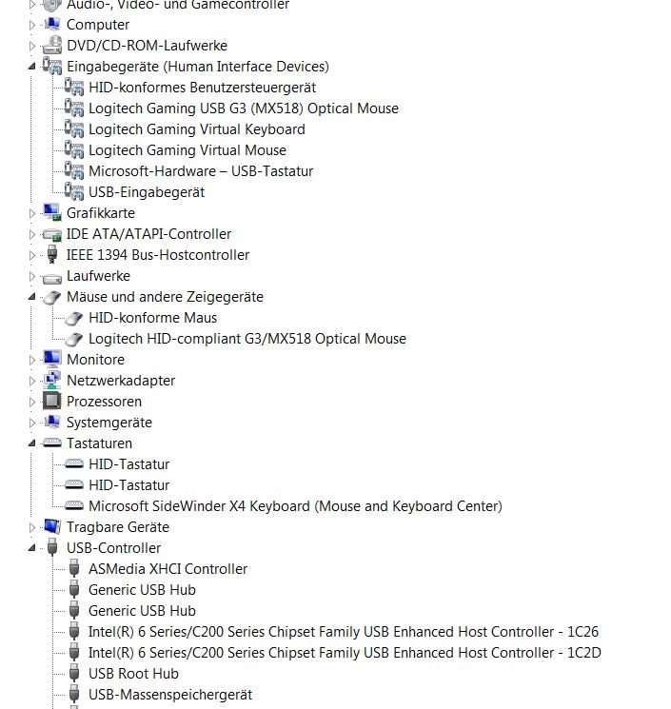Select 'USB Root Hub' entry
The width and height of the screenshot is (671, 709).
click(133, 673)
